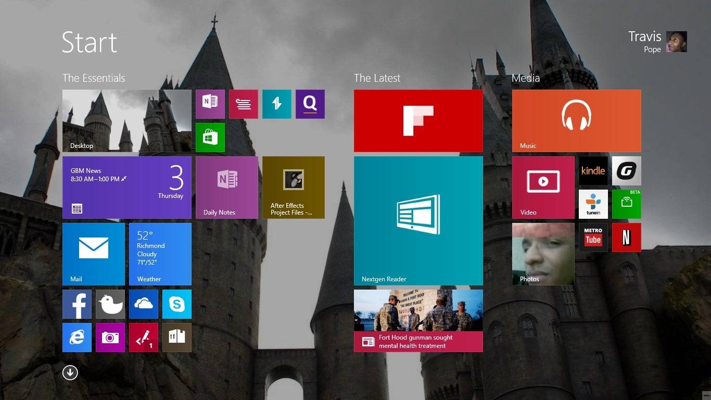Open the Nextgen Reader tile
Image resolution: width=711 pixels, height=400 pixels.
[418, 221]
